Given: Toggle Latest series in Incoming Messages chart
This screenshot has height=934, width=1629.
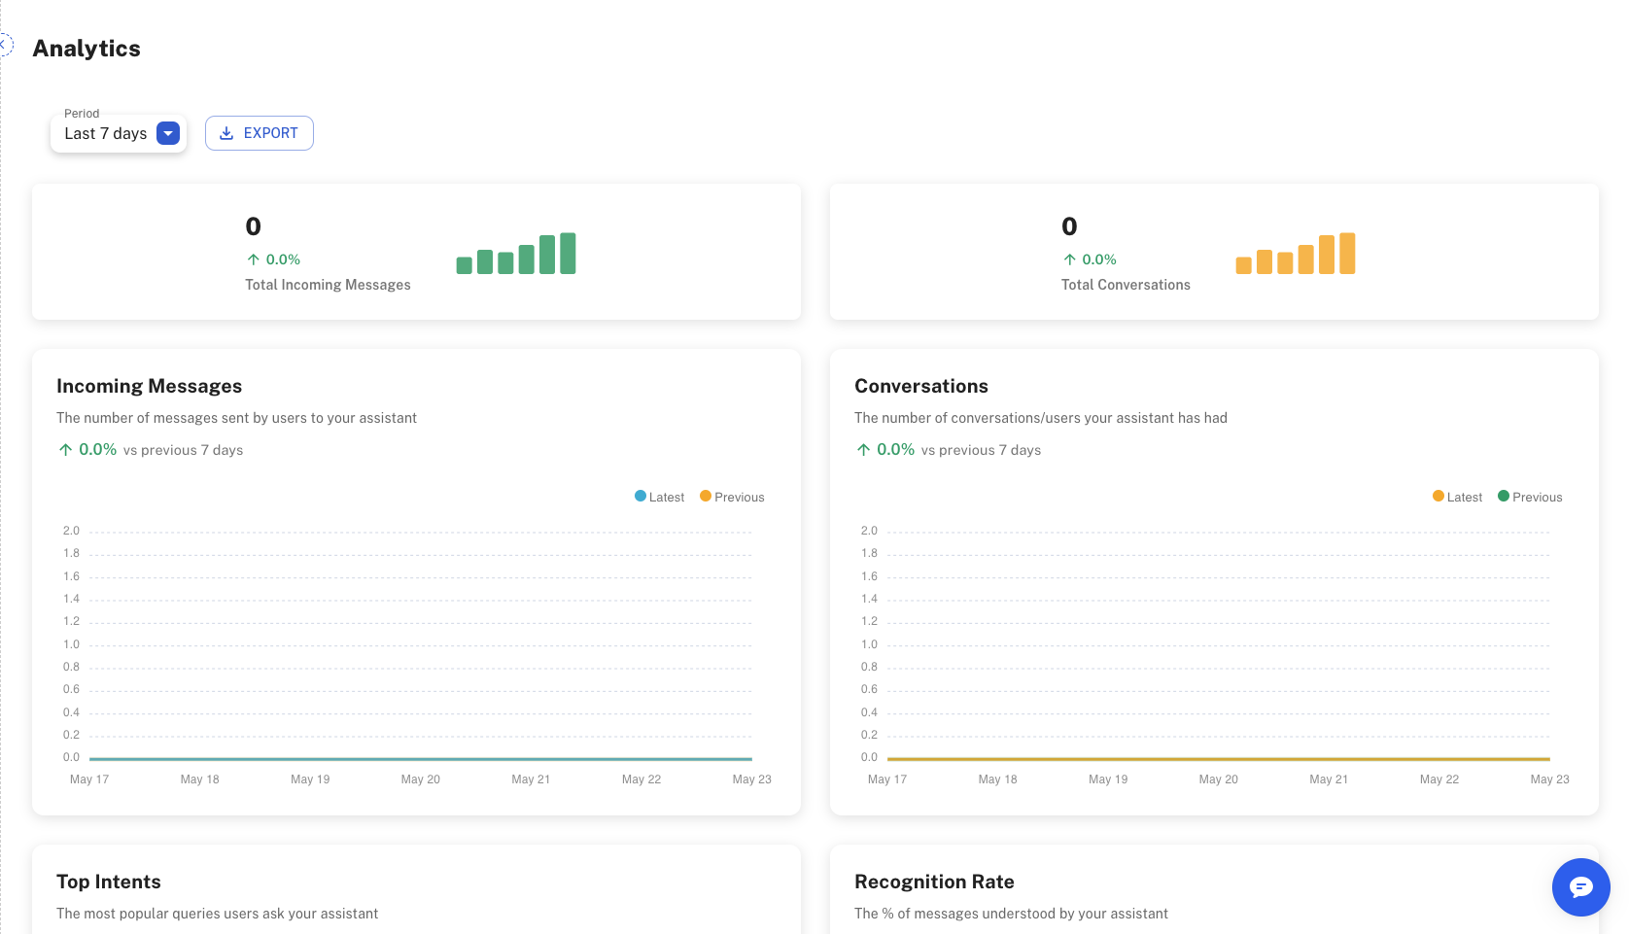Looking at the screenshot, I should tap(659, 497).
